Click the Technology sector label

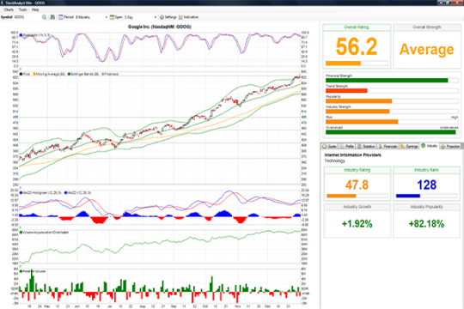(x=335, y=161)
